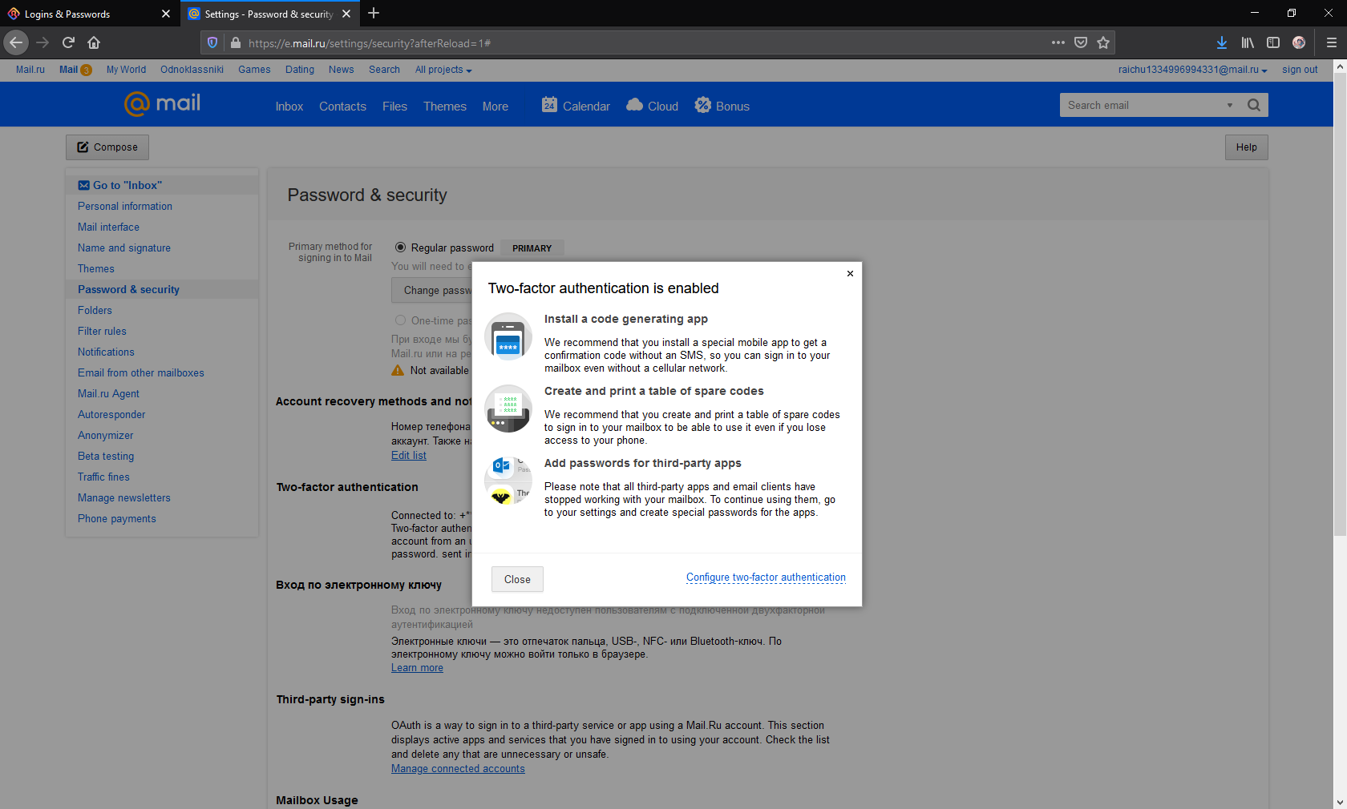Click the Compose button
This screenshot has width=1347, height=809.
[107, 147]
